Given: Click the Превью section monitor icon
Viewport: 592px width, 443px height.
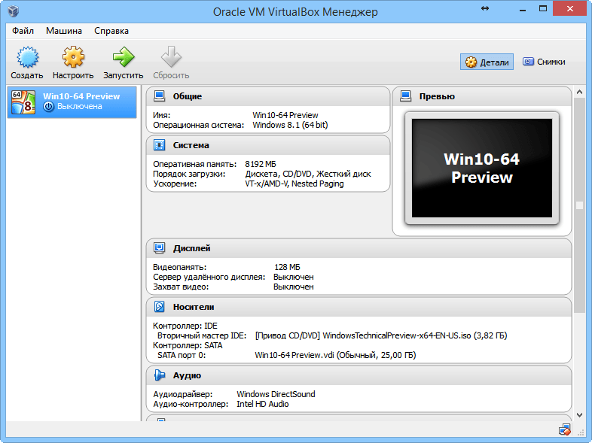Looking at the screenshot, I should [x=405, y=96].
